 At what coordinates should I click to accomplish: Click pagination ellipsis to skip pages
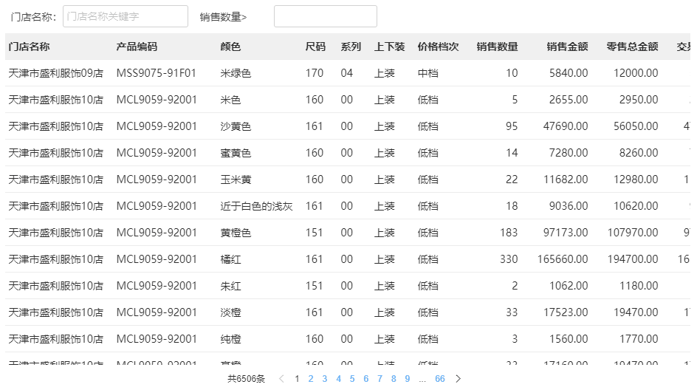pos(422,379)
